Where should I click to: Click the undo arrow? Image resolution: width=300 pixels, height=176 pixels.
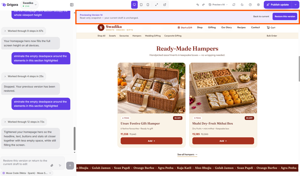click(x=198, y=5)
